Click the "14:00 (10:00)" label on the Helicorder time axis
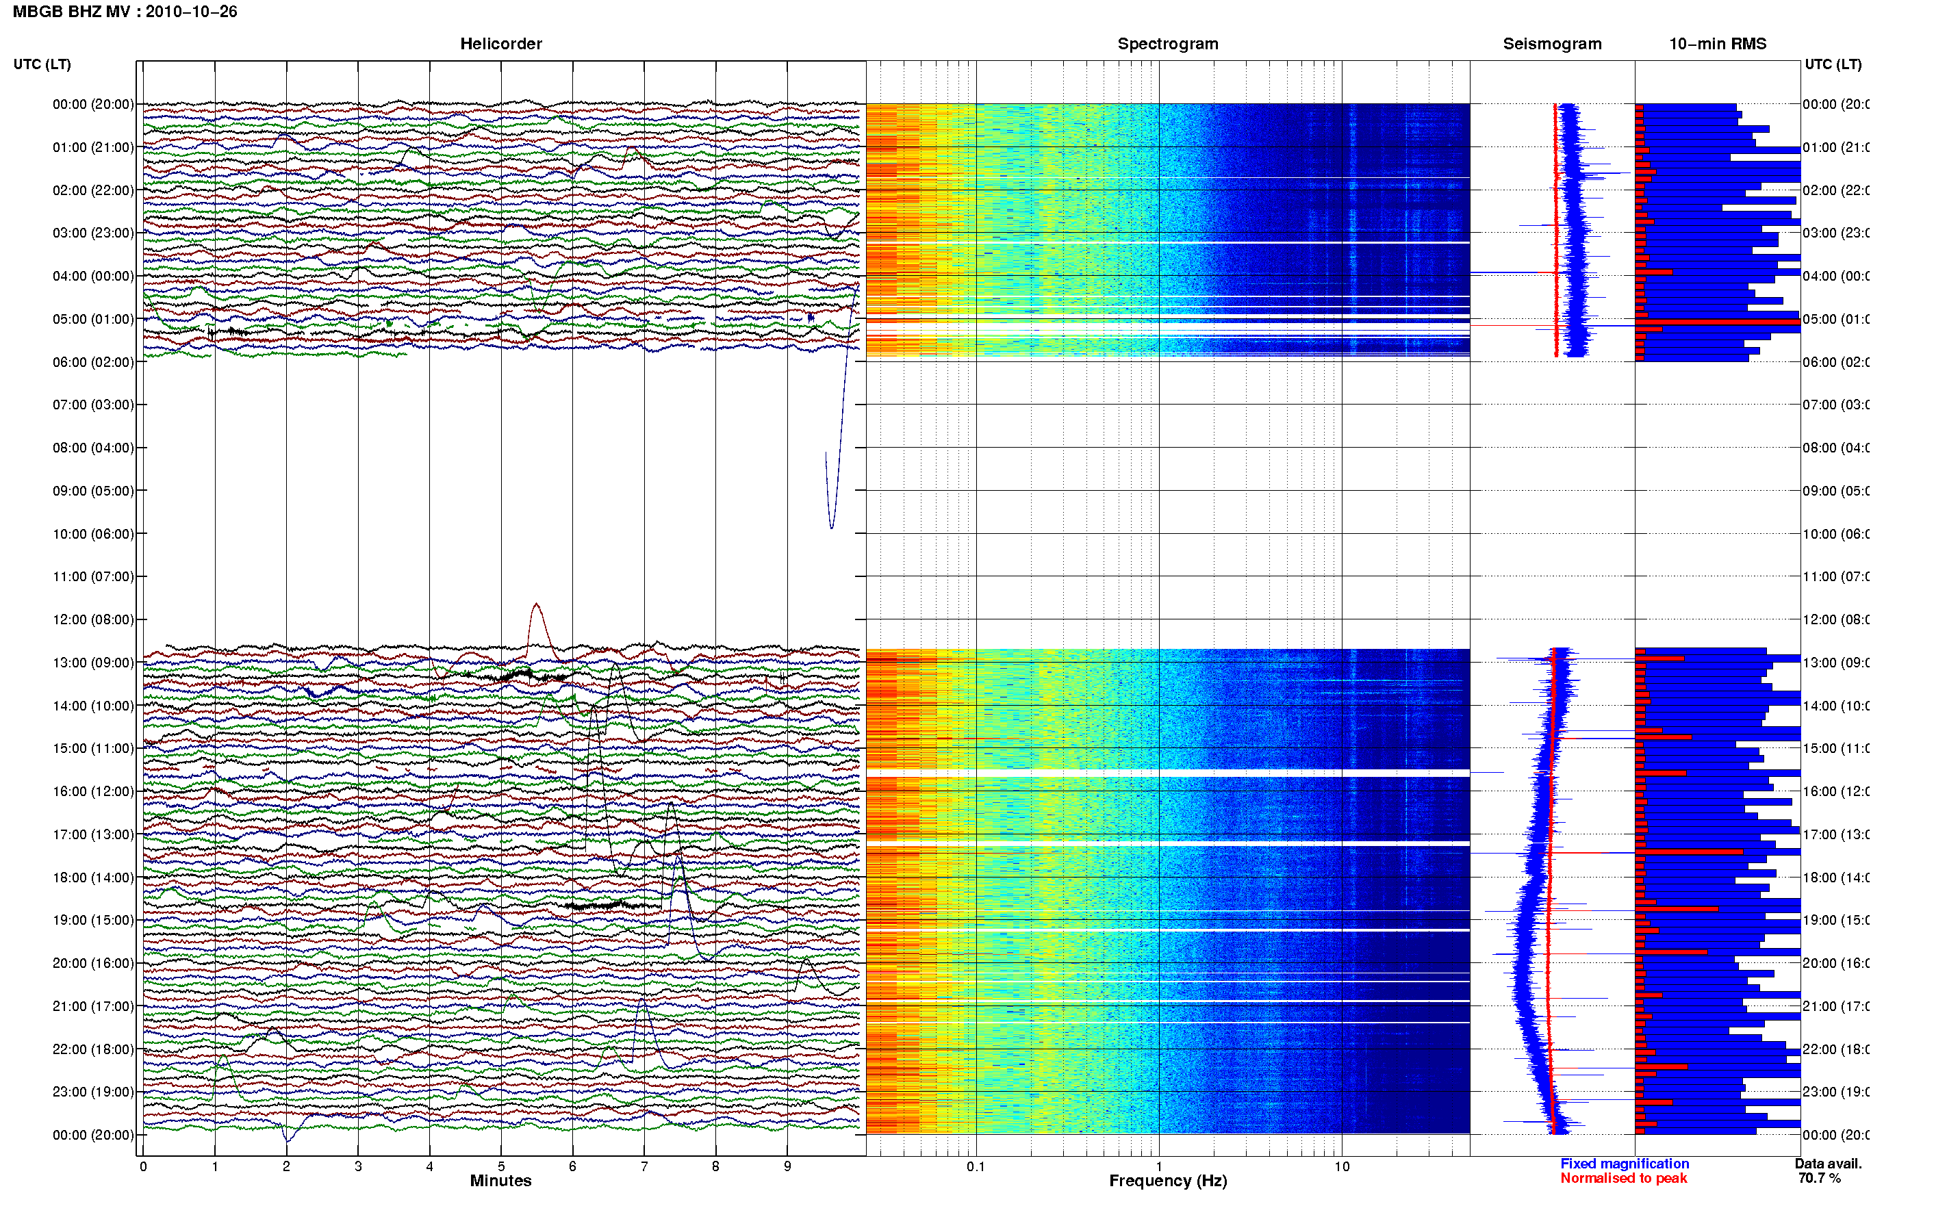This screenshot has height=1217, width=1947. [x=93, y=706]
